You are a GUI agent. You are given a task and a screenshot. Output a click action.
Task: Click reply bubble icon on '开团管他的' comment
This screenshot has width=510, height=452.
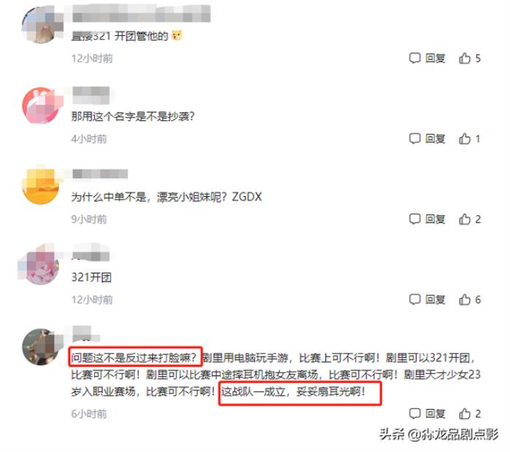click(x=415, y=58)
